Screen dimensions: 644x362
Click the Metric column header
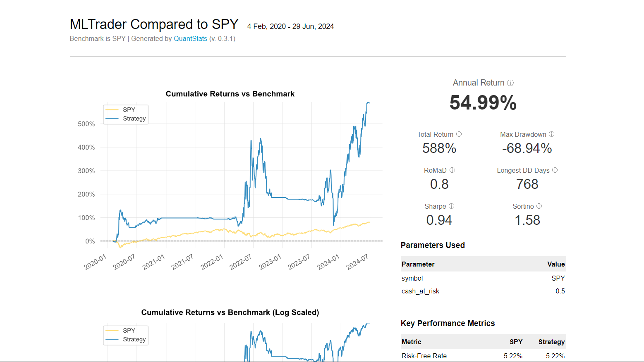coord(411,342)
